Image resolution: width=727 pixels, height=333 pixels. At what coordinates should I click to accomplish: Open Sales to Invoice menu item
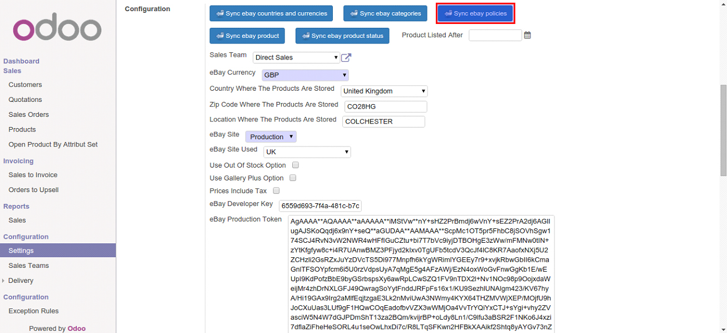click(x=33, y=175)
